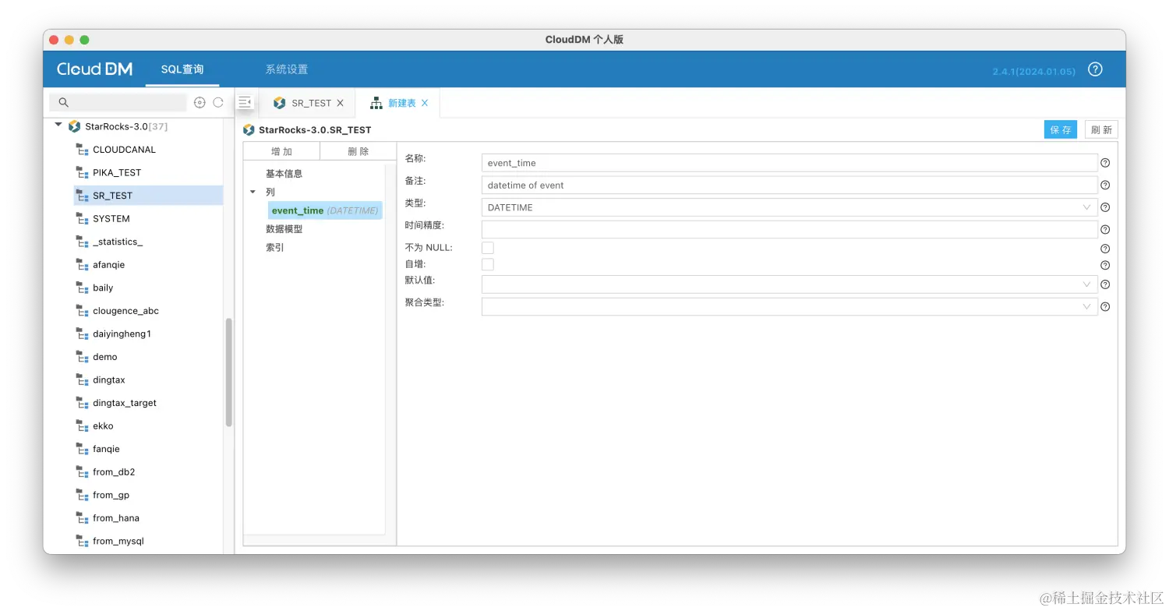Click the 时间精度 input field
The width and height of the screenshot is (1169, 611).
[789, 230]
